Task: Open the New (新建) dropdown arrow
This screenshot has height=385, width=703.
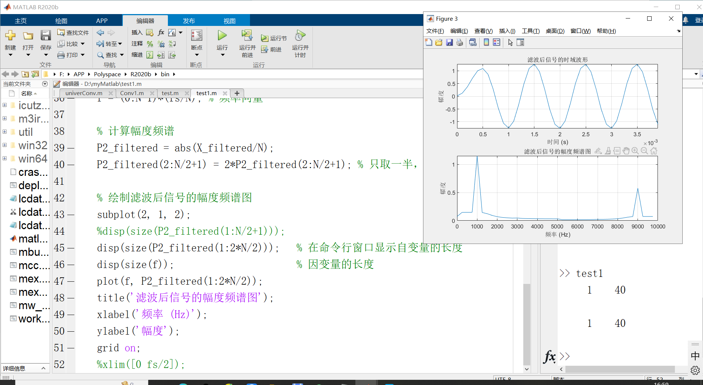Action: click(10, 55)
